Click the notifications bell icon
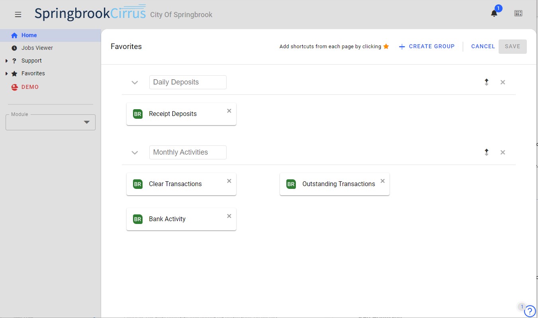The image size is (538, 318). (494, 14)
